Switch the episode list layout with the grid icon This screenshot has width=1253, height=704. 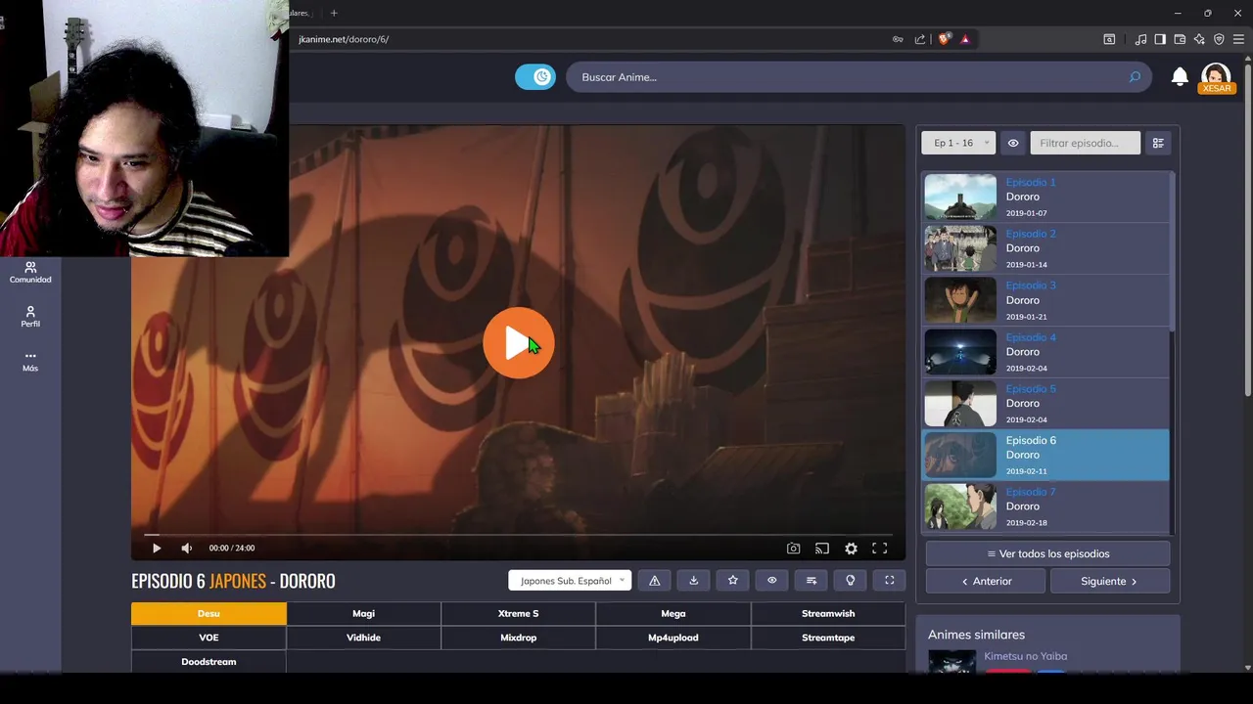[x=1158, y=143]
